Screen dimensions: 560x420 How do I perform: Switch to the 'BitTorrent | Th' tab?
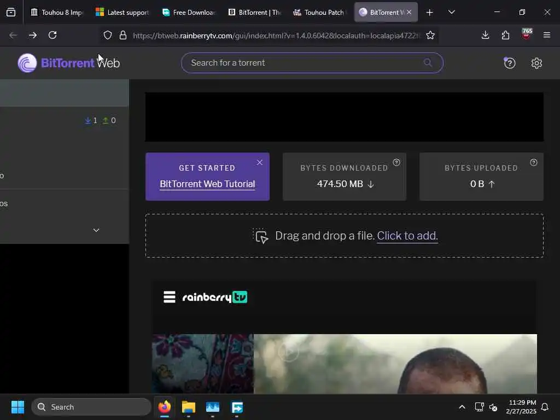coord(254,13)
